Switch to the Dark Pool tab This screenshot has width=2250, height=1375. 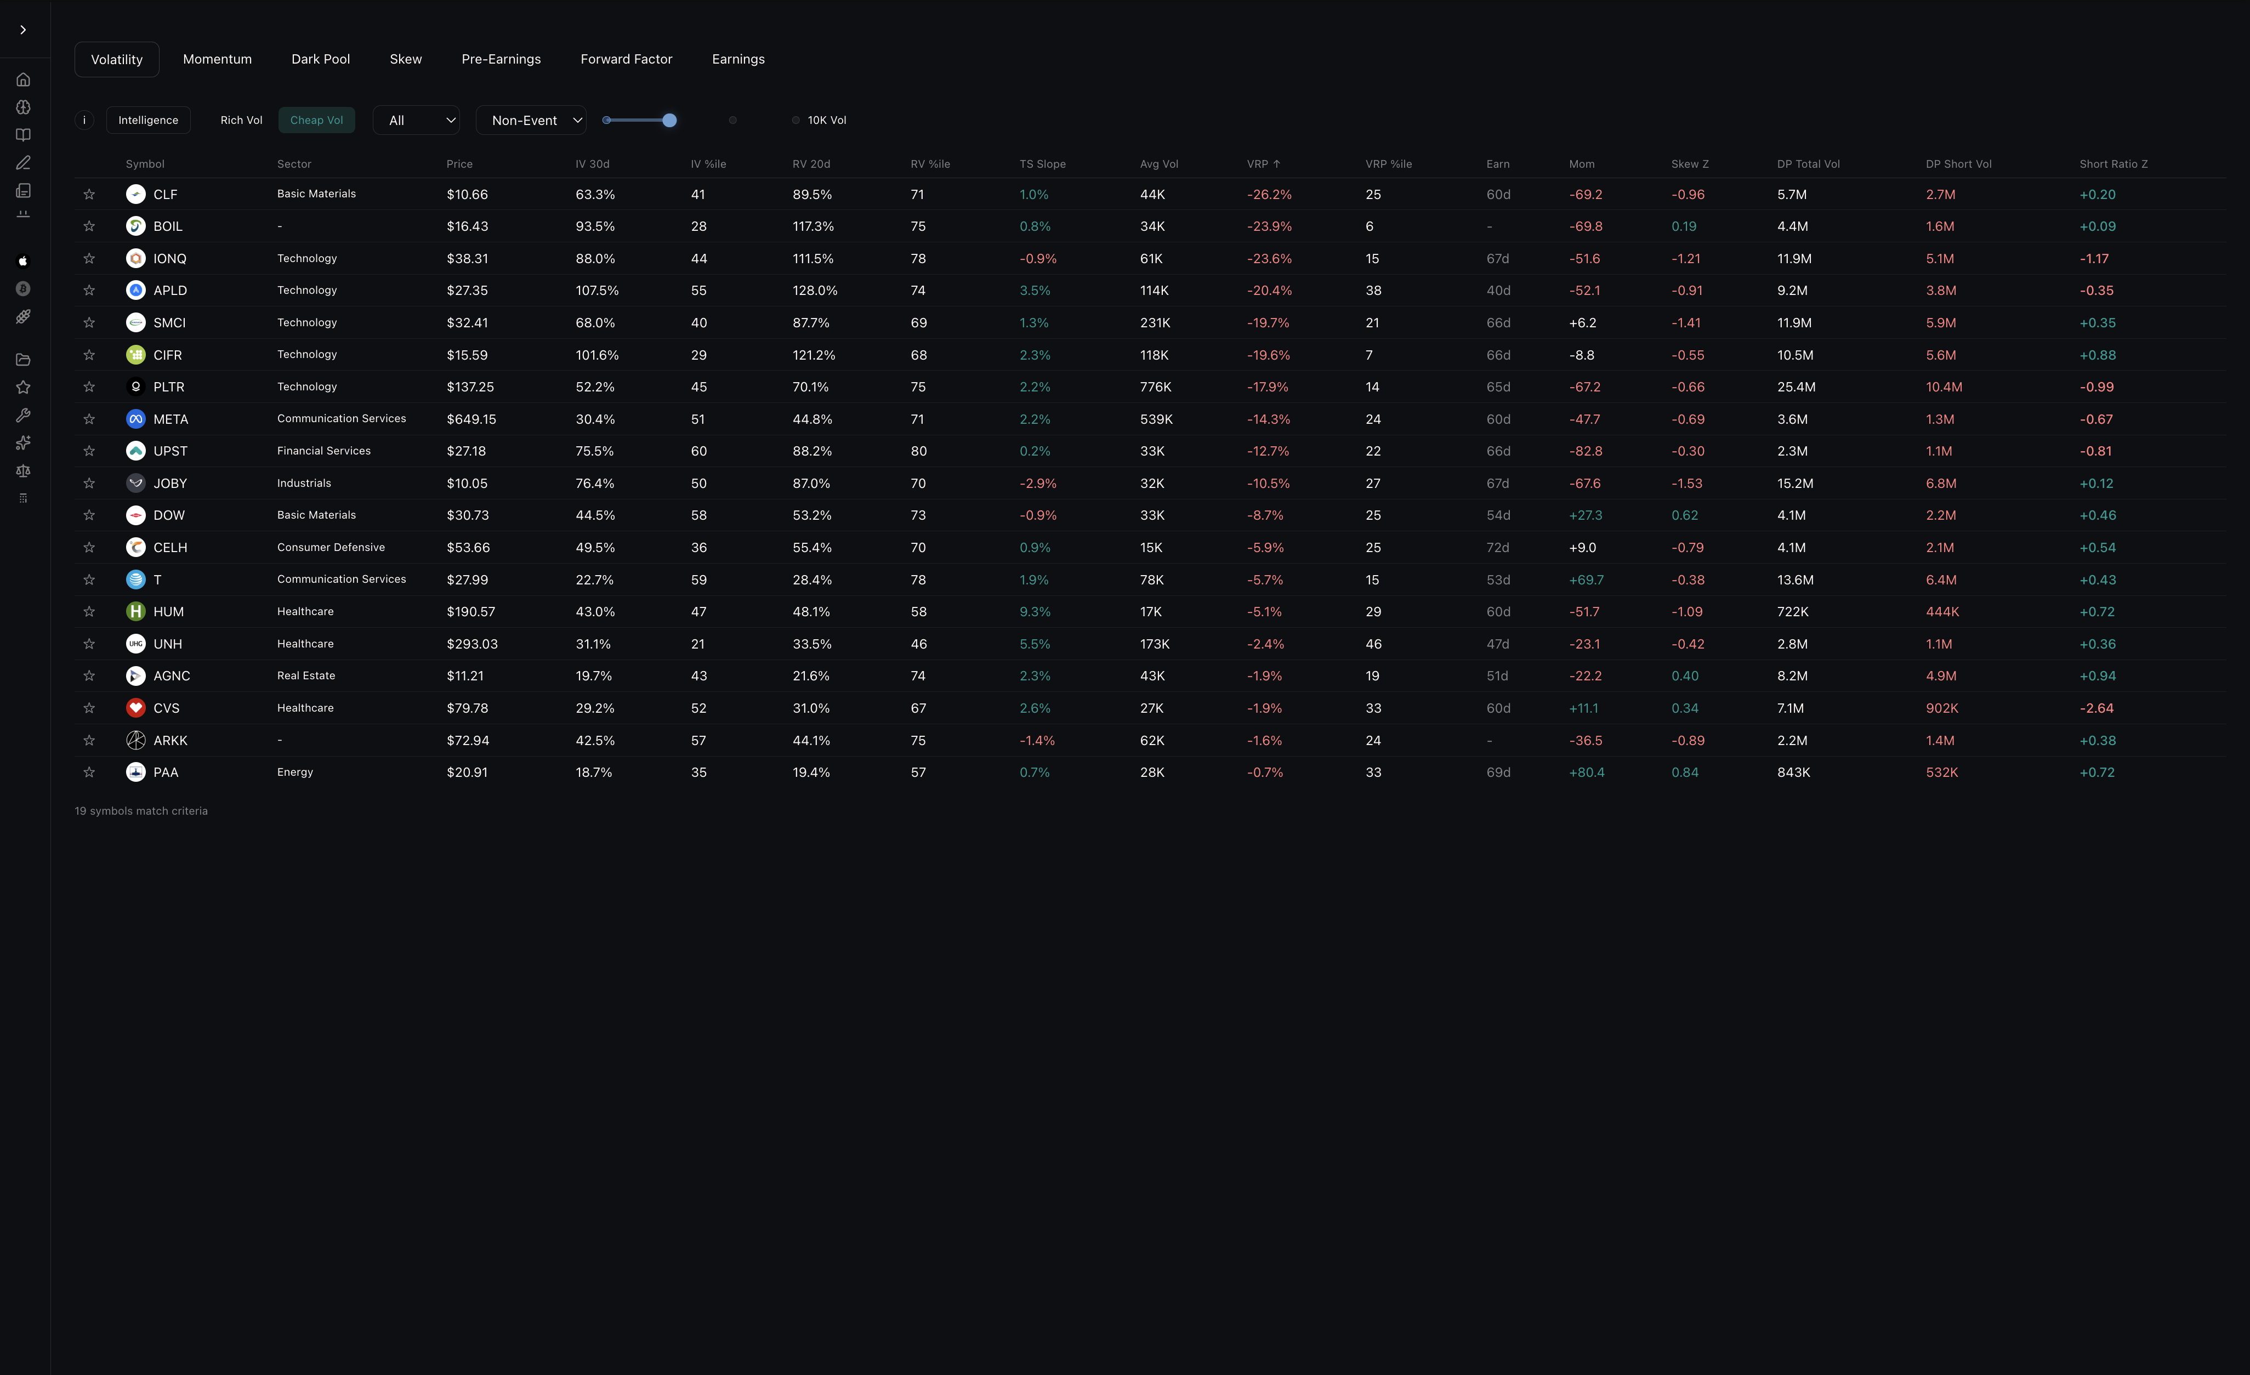[321, 59]
